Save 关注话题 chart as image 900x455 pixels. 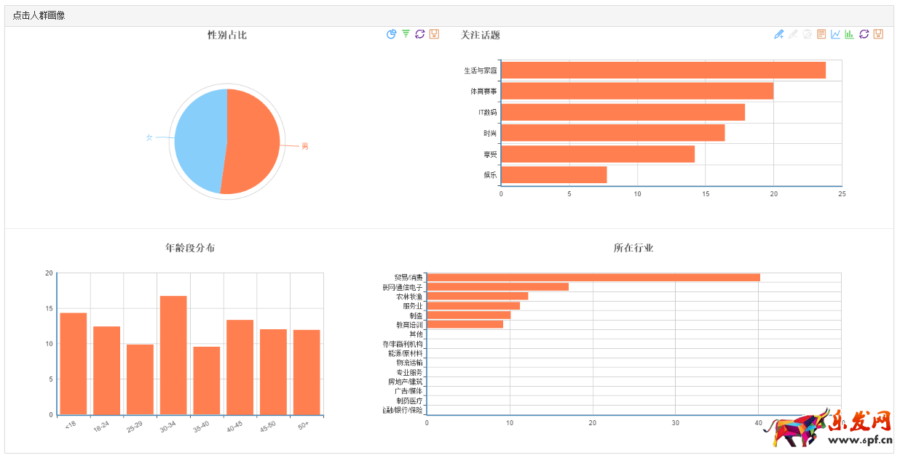pyautogui.click(x=878, y=34)
